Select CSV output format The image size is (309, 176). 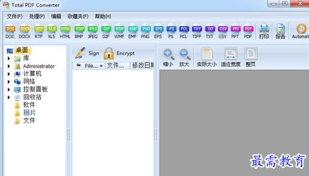tap(223, 31)
